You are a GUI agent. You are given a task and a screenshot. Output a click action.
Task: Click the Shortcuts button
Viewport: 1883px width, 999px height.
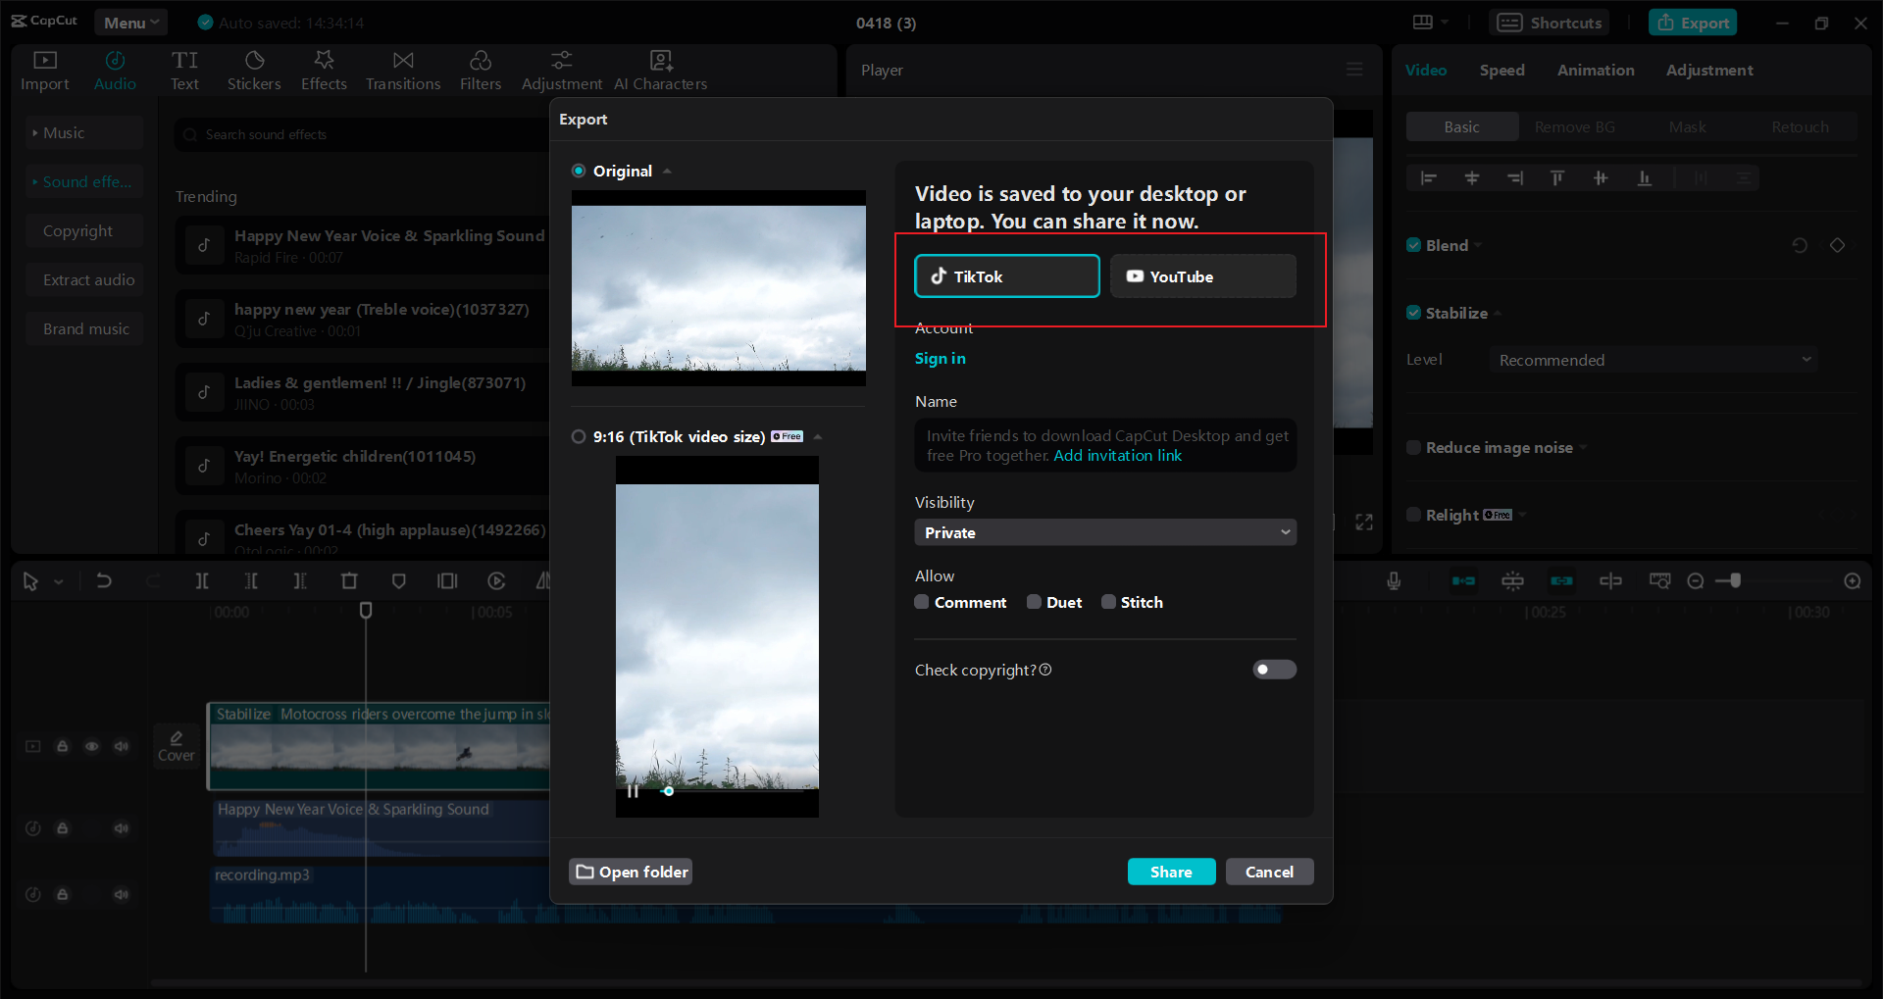pos(1549,23)
